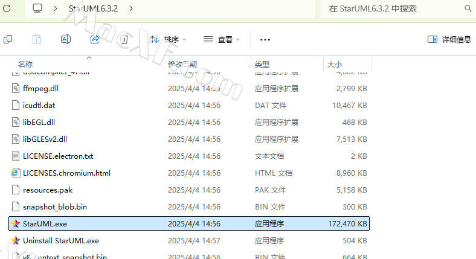Click the magnifier search icon
476x259 pixels.
click(x=468, y=8)
